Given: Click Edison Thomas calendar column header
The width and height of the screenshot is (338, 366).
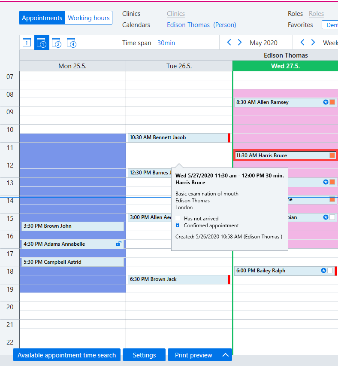Looking at the screenshot, I should 286,55.
